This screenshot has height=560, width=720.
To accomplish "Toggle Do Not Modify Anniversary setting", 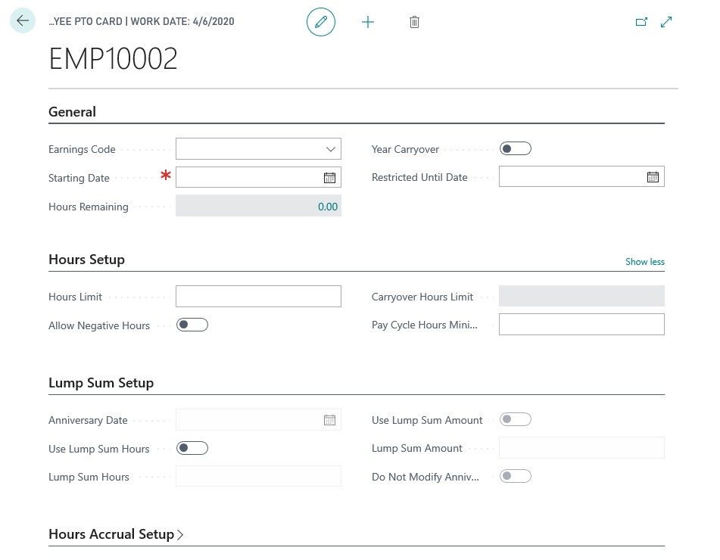I will 516,475.
